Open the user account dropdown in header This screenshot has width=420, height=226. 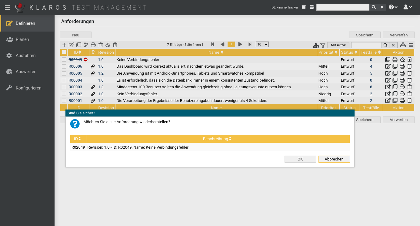click(x=408, y=7)
